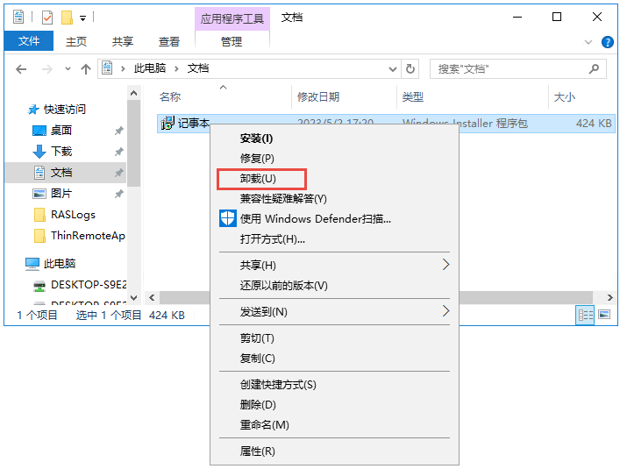Choose 兼容性疑难解答(Y) from the context menu
The height and width of the screenshot is (469, 620).
(x=334, y=199)
